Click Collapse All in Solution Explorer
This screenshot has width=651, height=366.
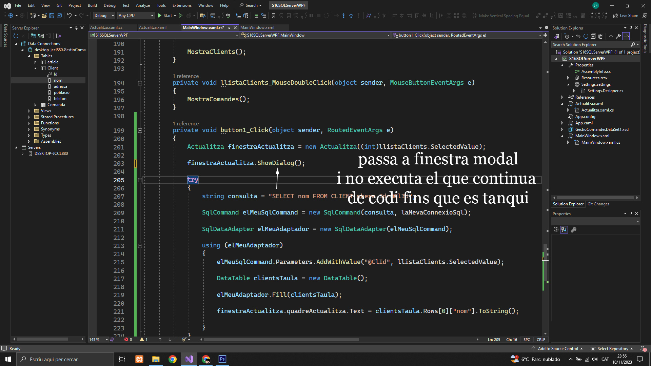[593, 36]
